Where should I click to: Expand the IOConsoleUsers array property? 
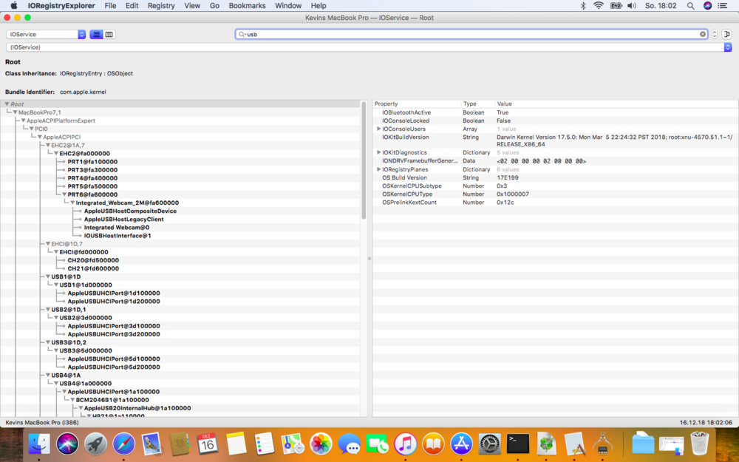378,129
